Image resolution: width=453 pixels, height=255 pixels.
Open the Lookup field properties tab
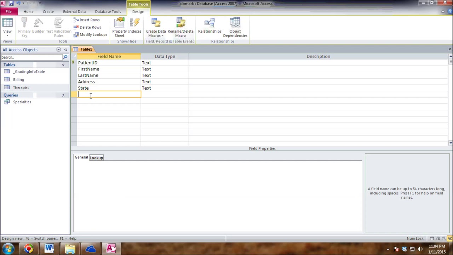point(96,158)
